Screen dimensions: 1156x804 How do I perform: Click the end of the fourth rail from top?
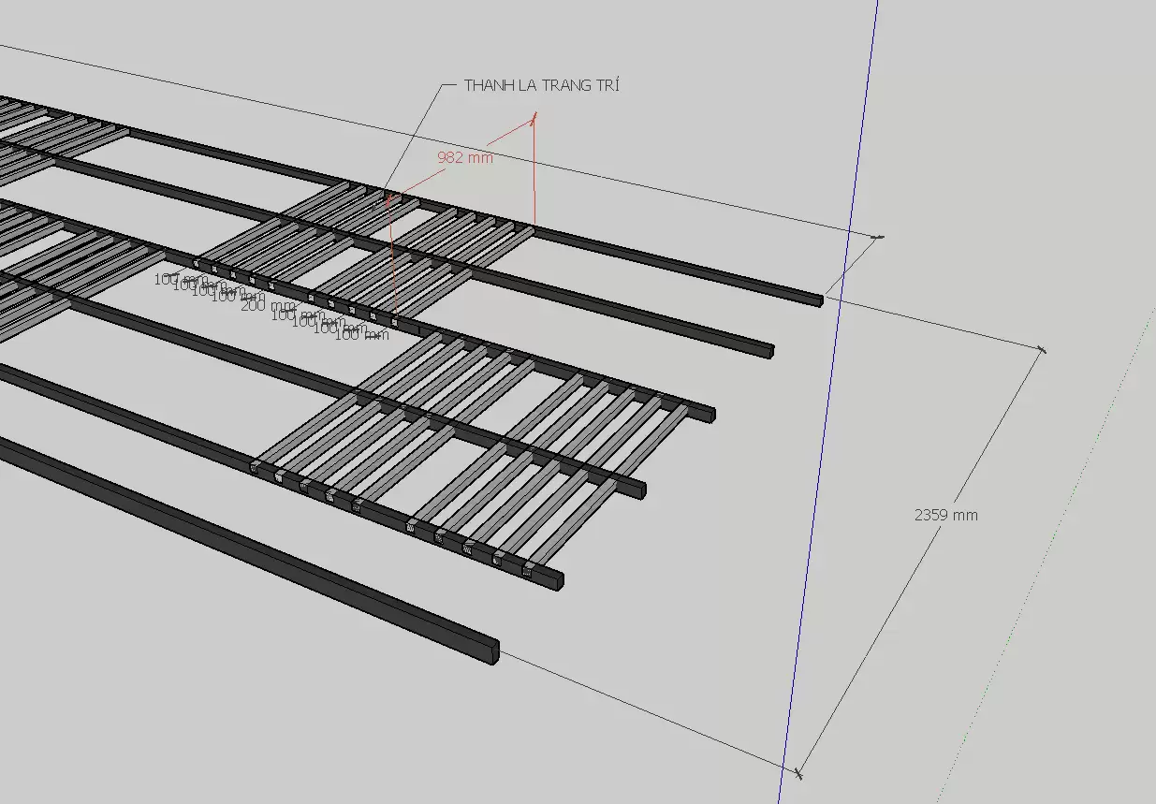(641, 489)
